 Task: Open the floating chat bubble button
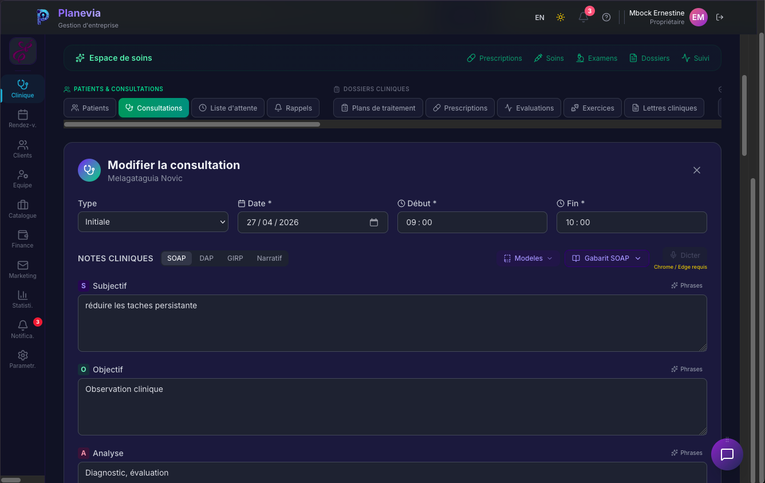click(x=727, y=454)
